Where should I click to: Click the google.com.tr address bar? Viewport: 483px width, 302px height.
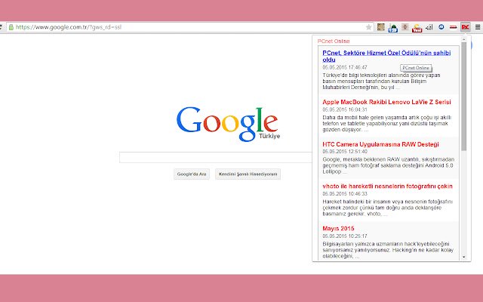[189, 27]
